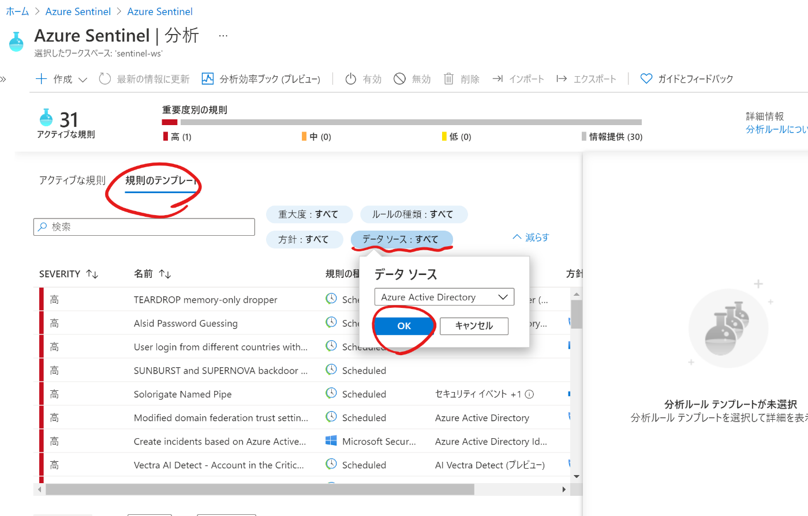The width and height of the screenshot is (808, 516).
Task: Click info icon beside セキュリティ イベント +1
Action: click(x=529, y=394)
